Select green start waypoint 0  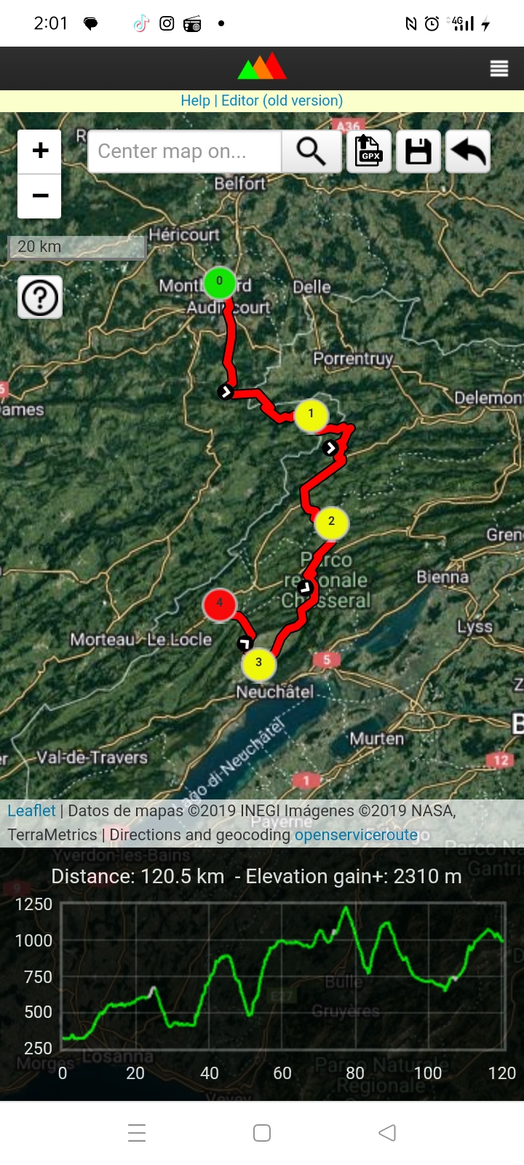click(x=220, y=282)
